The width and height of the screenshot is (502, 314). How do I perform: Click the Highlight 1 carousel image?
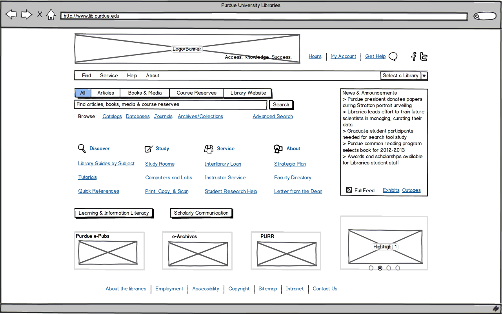(385, 246)
